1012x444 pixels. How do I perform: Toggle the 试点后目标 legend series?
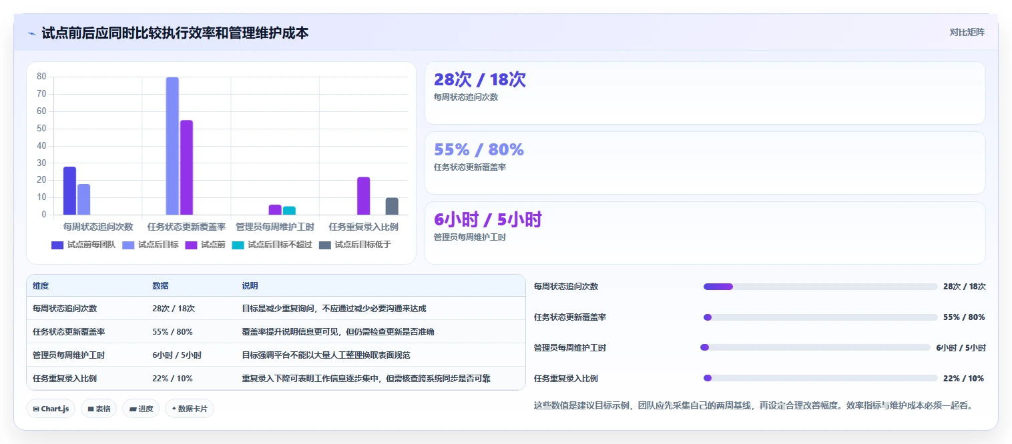click(x=150, y=245)
